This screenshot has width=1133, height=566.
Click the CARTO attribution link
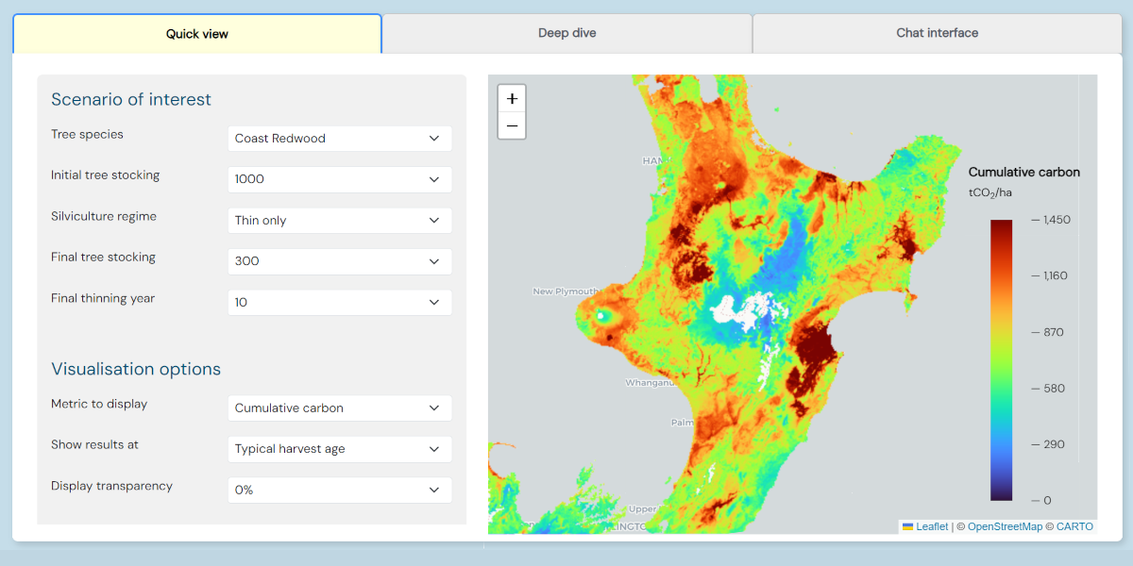1075,526
